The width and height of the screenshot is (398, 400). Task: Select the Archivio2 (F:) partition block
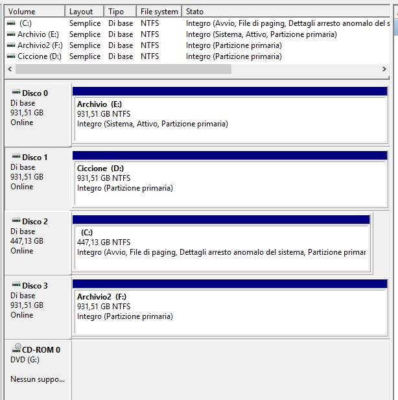tap(230, 311)
